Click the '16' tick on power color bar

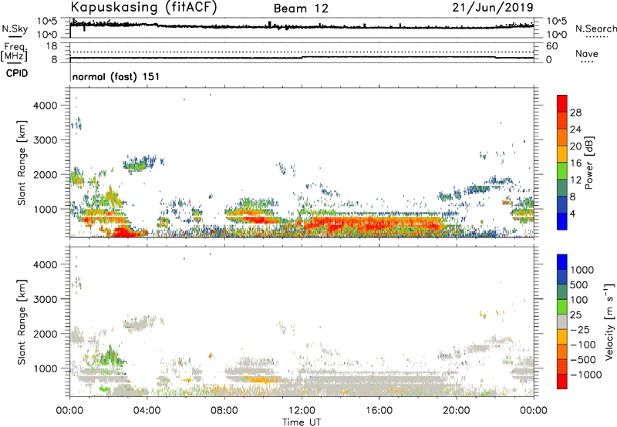575,163
